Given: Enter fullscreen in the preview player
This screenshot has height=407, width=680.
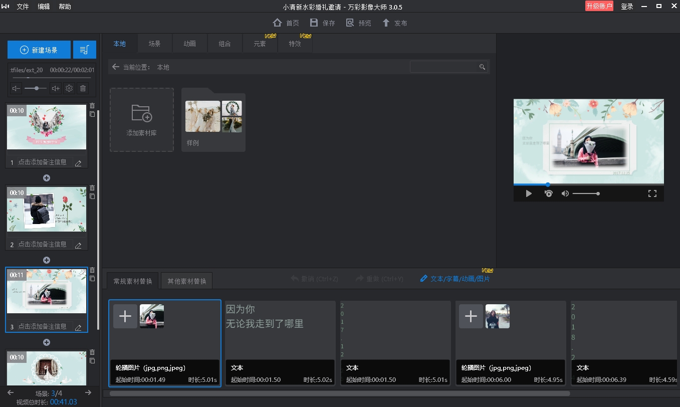Looking at the screenshot, I should click(x=652, y=193).
